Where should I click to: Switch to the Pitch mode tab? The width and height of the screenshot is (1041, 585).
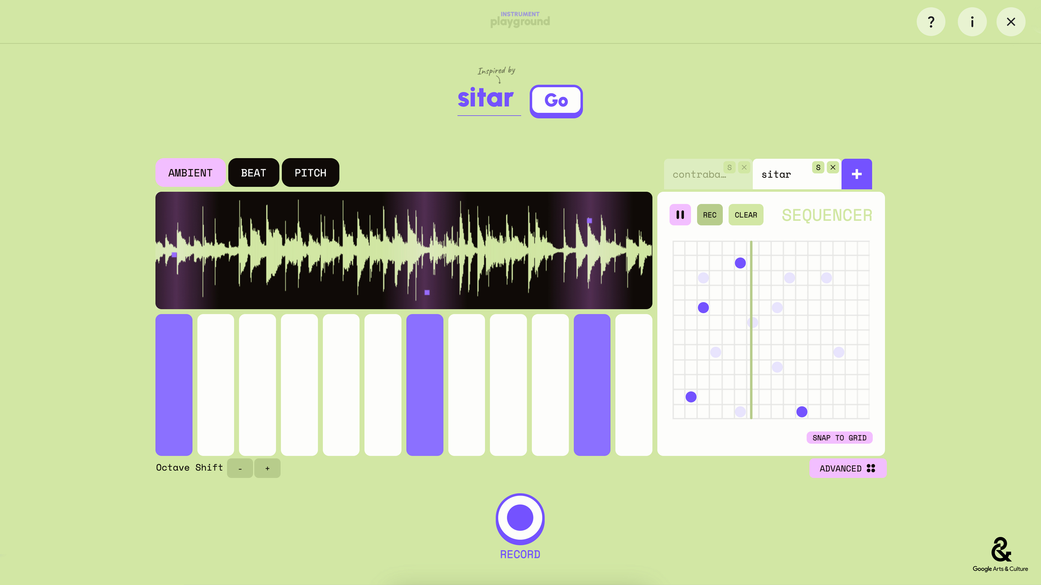tap(310, 173)
